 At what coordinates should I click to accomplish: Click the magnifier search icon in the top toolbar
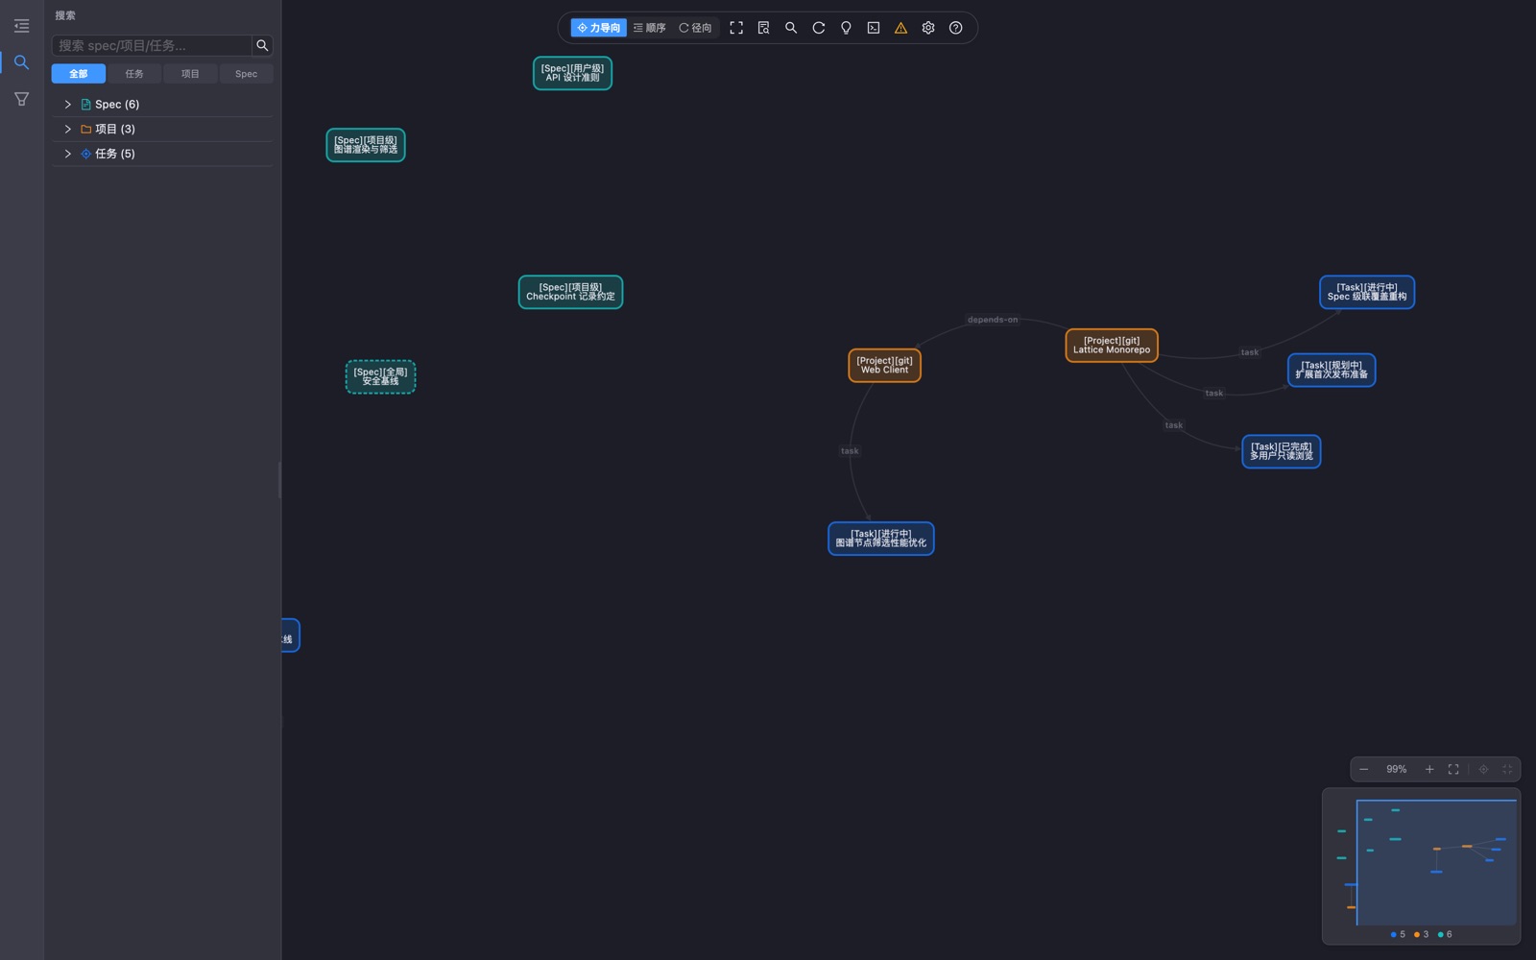point(791,28)
